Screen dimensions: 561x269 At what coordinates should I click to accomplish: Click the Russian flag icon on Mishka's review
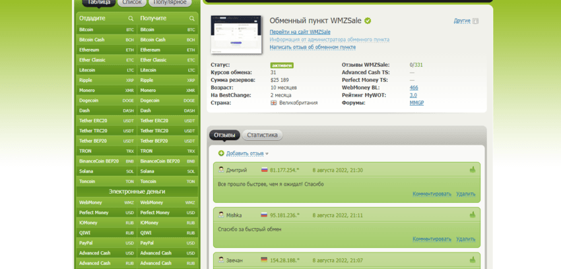(264, 215)
